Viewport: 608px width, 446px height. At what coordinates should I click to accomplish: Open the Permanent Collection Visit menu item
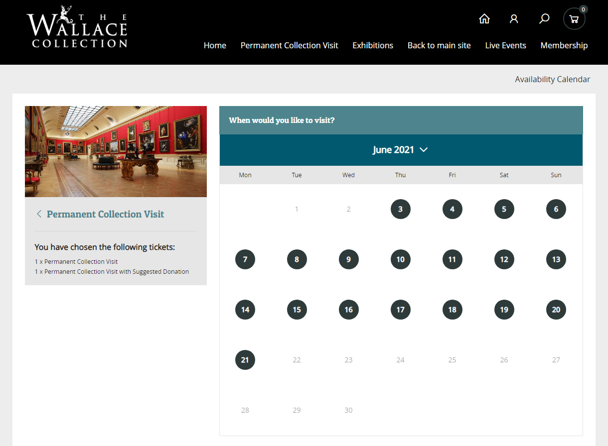(290, 45)
